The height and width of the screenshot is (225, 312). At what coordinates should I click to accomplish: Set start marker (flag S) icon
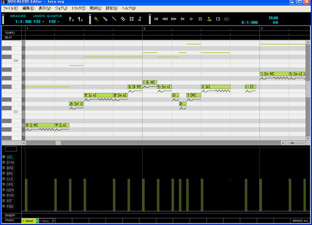pyautogui.click(x=71, y=19)
